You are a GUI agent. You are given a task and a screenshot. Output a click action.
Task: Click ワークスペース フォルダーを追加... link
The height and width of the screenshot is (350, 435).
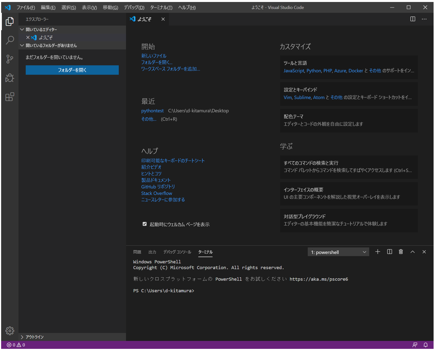pyautogui.click(x=171, y=69)
